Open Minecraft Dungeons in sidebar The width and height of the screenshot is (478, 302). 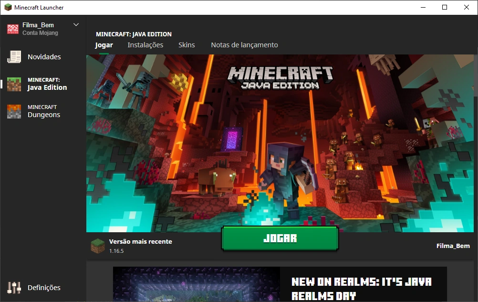click(x=42, y=111)
